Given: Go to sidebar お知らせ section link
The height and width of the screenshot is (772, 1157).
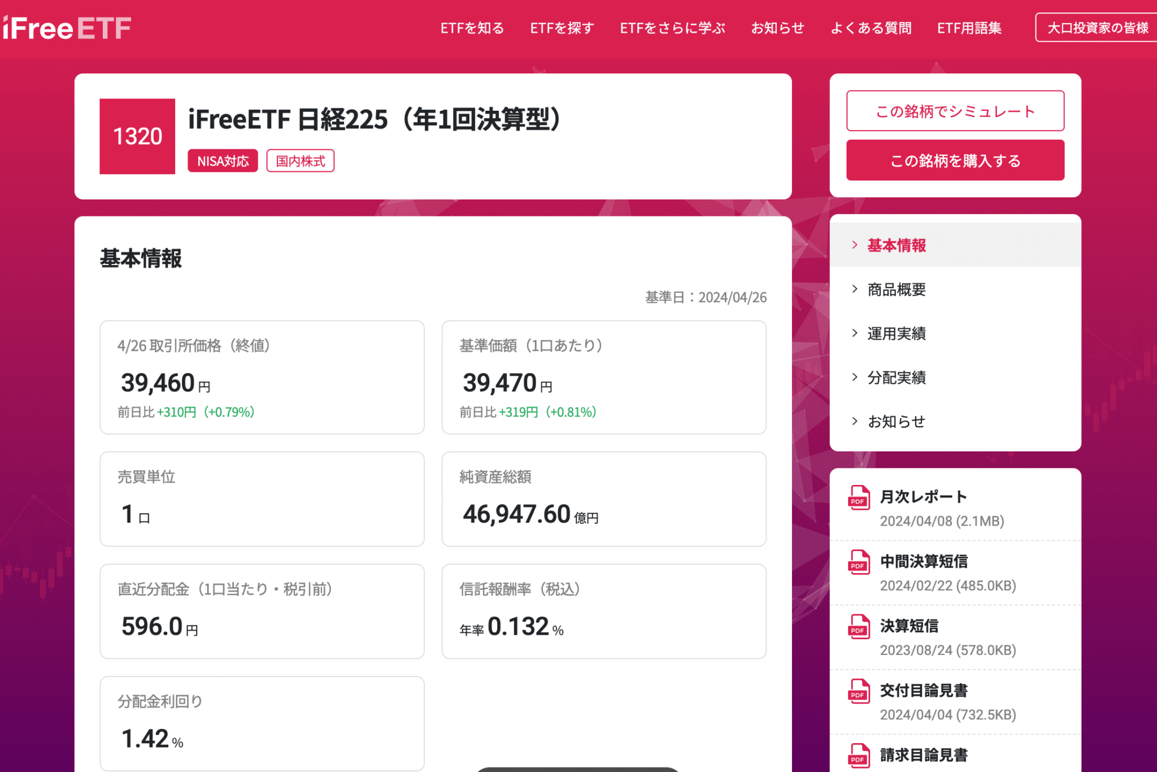Looking at the screenshot, I should [897, 422].
